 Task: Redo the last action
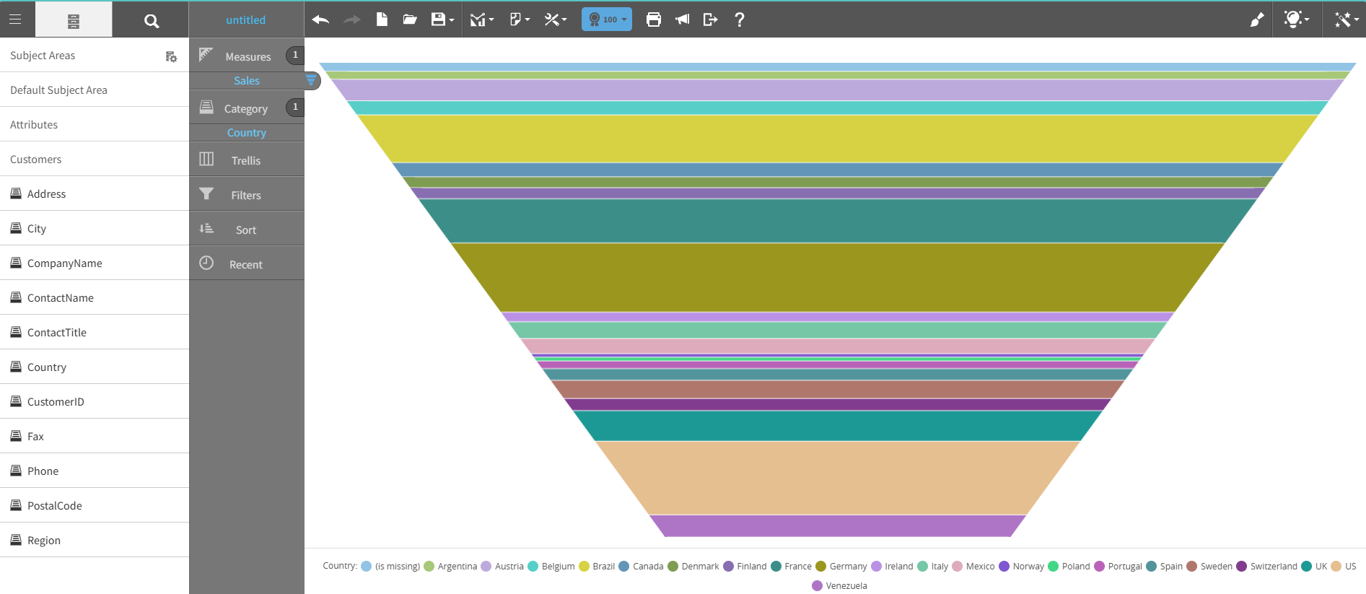tap(351, 19)
